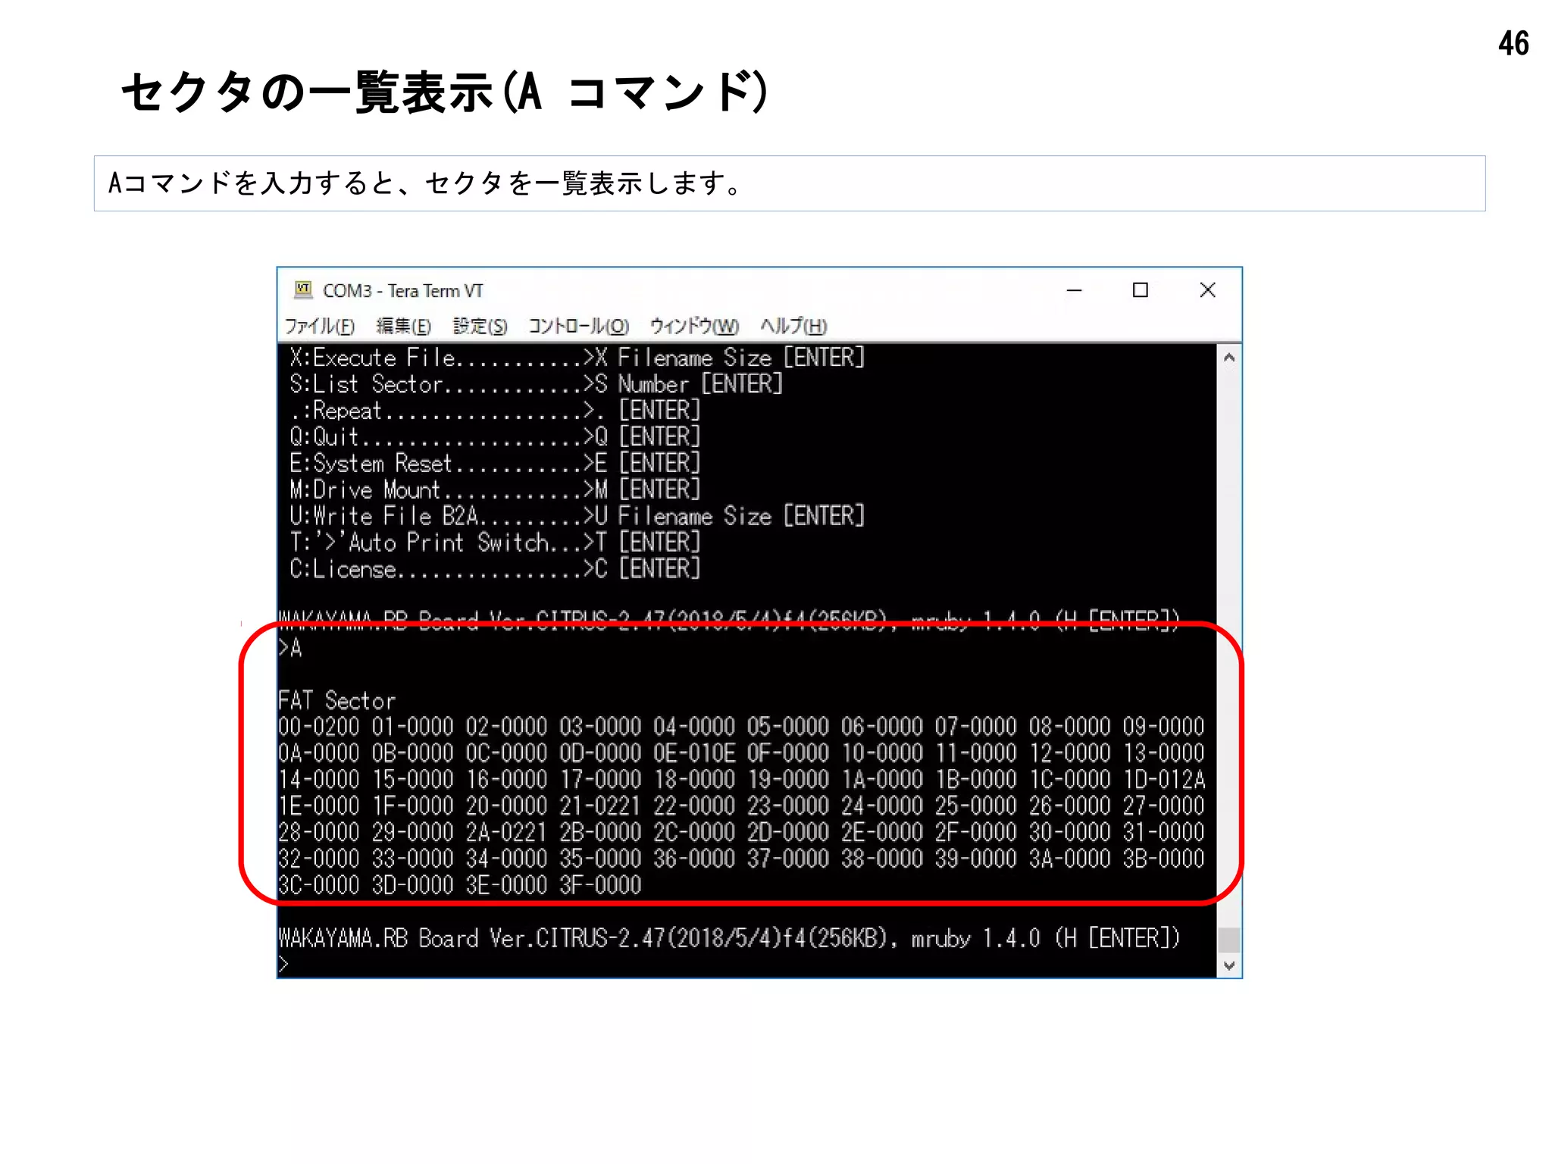Close the Tera Term window
Screen dimensions: 1552x1164
(x=1207, y=290)
